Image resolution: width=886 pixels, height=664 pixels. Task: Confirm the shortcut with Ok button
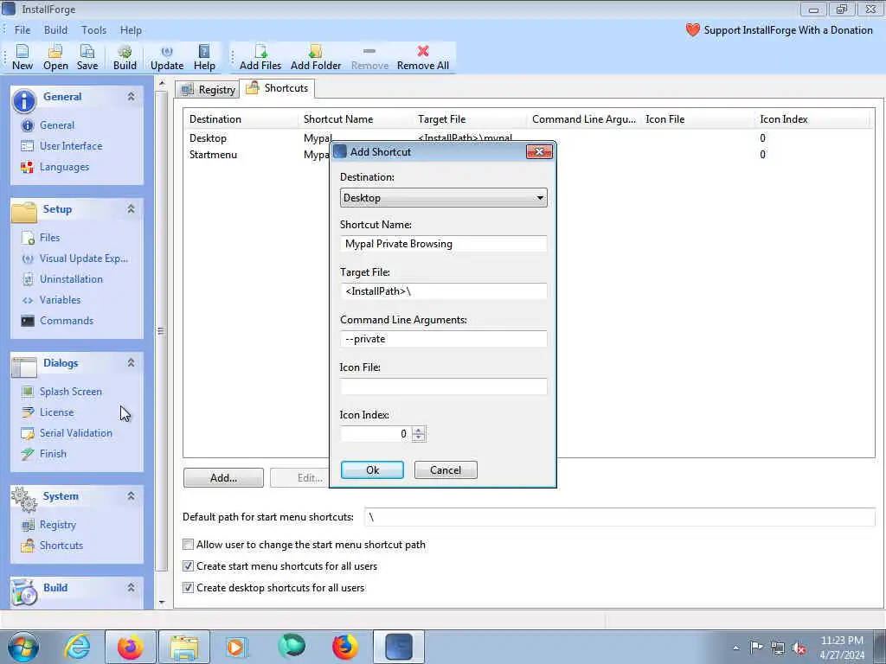pos(372,470)
